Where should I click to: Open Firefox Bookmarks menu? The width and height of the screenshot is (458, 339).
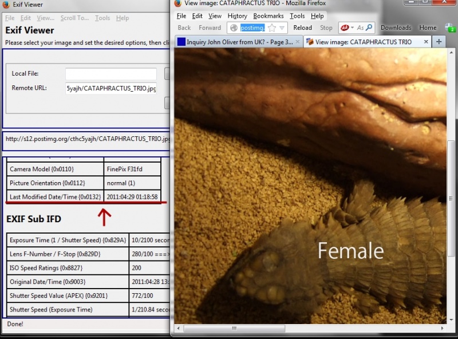point(269,16)
